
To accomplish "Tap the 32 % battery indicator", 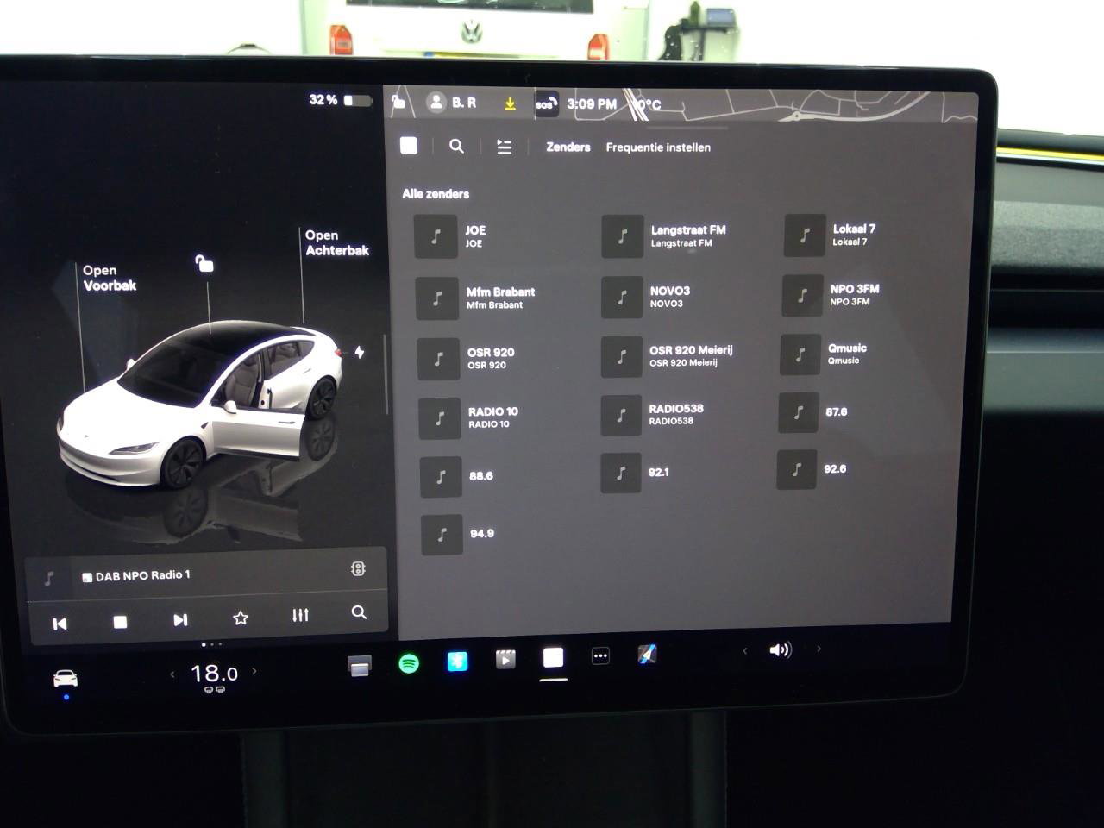I will [340, 100].
